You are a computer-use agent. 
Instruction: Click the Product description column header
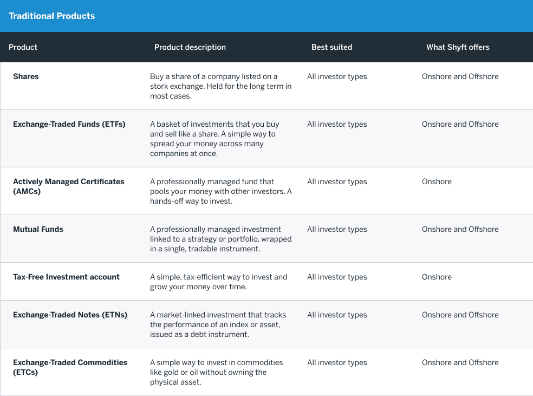pyautogui.click(x=190, y=47)
